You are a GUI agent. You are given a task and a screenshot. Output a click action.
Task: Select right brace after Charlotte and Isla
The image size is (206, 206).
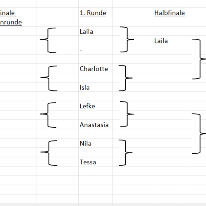(x=126, y=78)
